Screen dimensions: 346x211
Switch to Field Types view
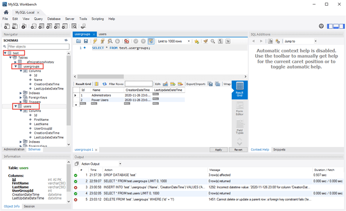[240, 127]
